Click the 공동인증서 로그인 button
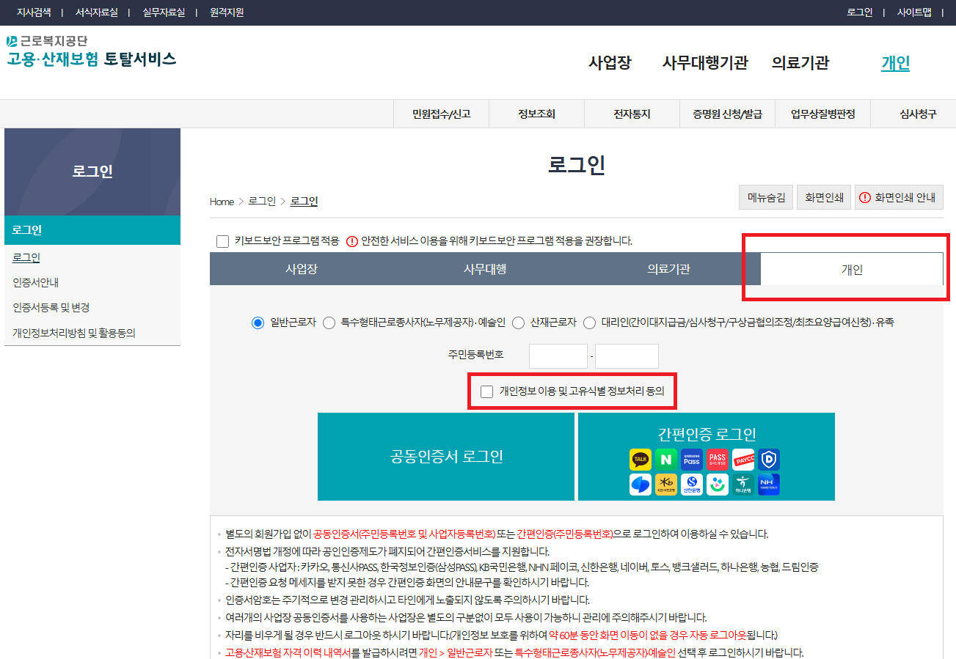Screen dimensions: 956x659 [x=446, y=456]
